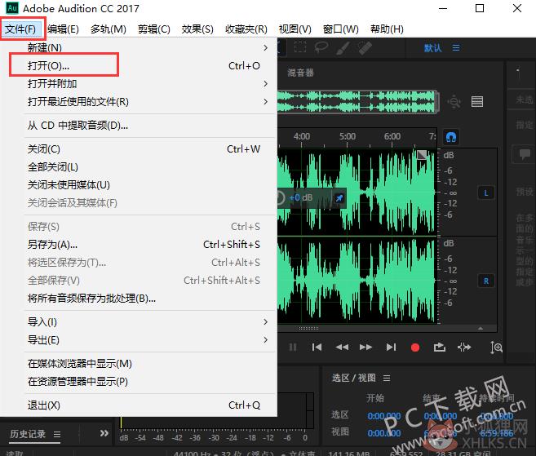Select the marquee selection tool
This screenshot has height=456, width=536.
click(x=300, y=47)
